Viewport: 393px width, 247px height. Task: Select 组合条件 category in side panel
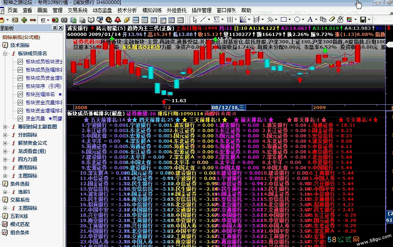pos(20,233)
